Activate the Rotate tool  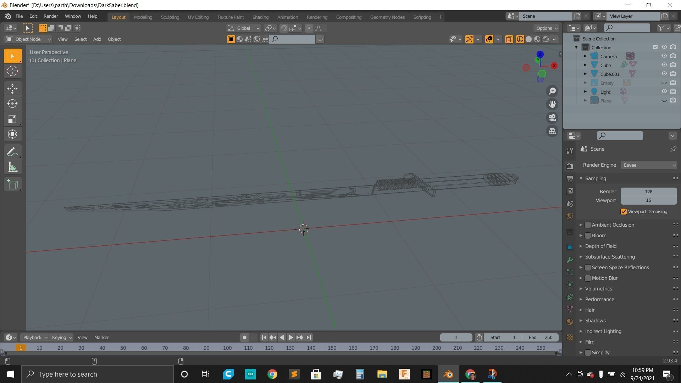click(12, 104)
